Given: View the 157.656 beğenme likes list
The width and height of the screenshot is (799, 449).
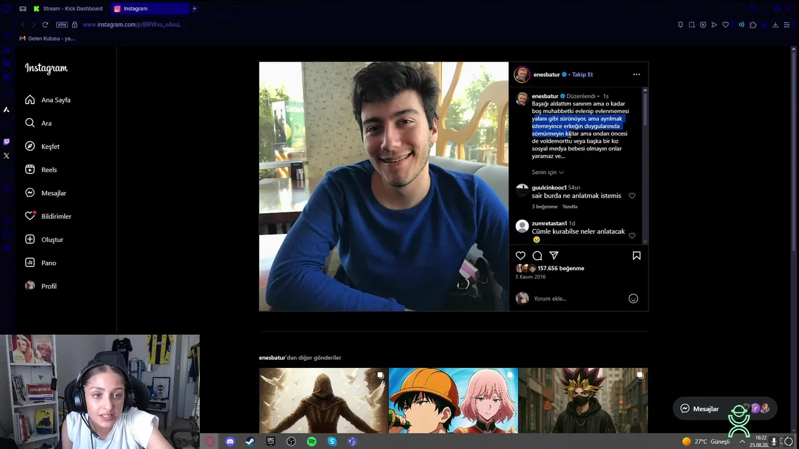Looking at the screenshot, I should (x=561, y=268).
